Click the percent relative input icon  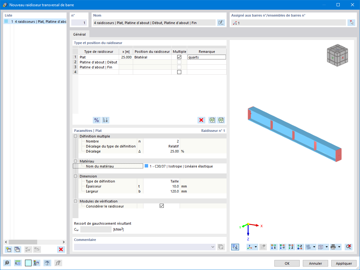point(97,120)
